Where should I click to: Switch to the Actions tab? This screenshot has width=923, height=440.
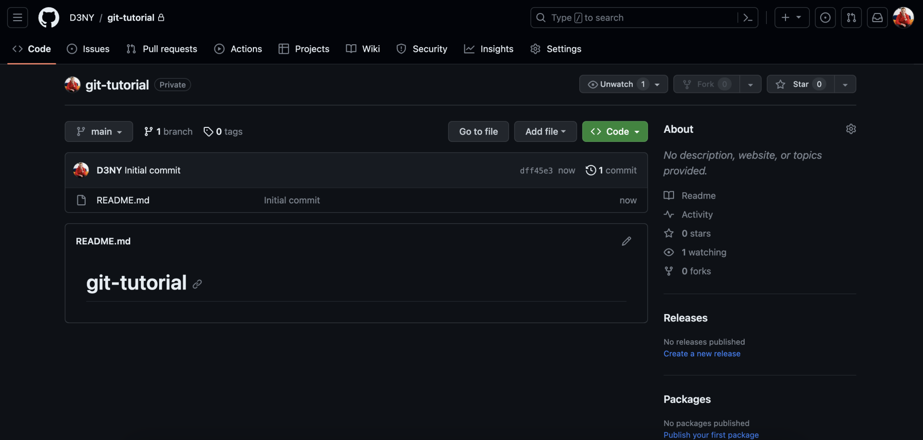(238, 49)
